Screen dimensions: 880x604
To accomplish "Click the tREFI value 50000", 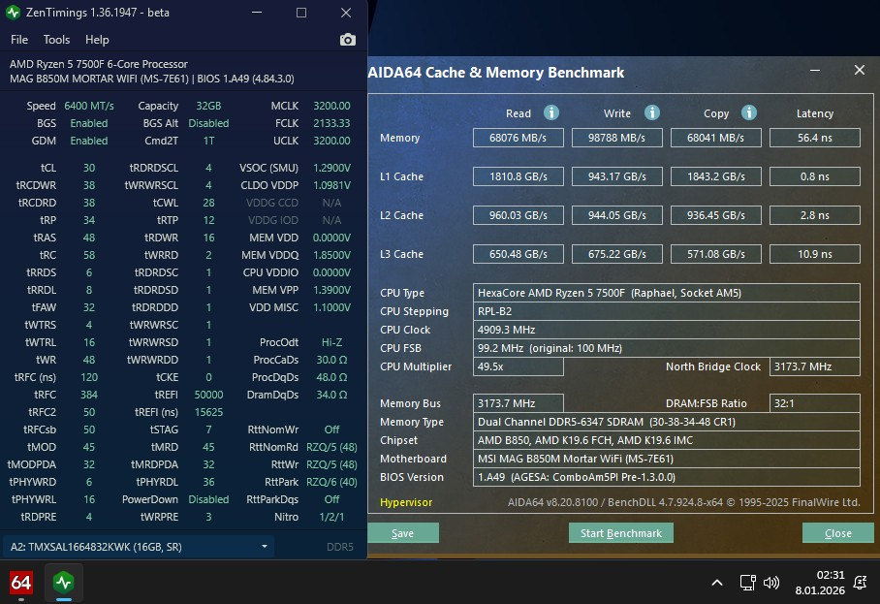I will point(208,395).
